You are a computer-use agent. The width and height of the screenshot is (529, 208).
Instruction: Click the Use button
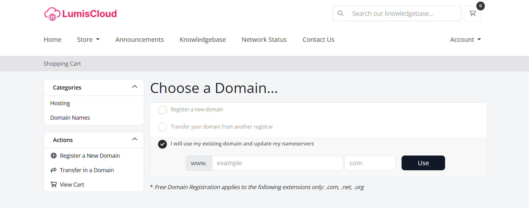pyautogui.click(x=423, y=163)
